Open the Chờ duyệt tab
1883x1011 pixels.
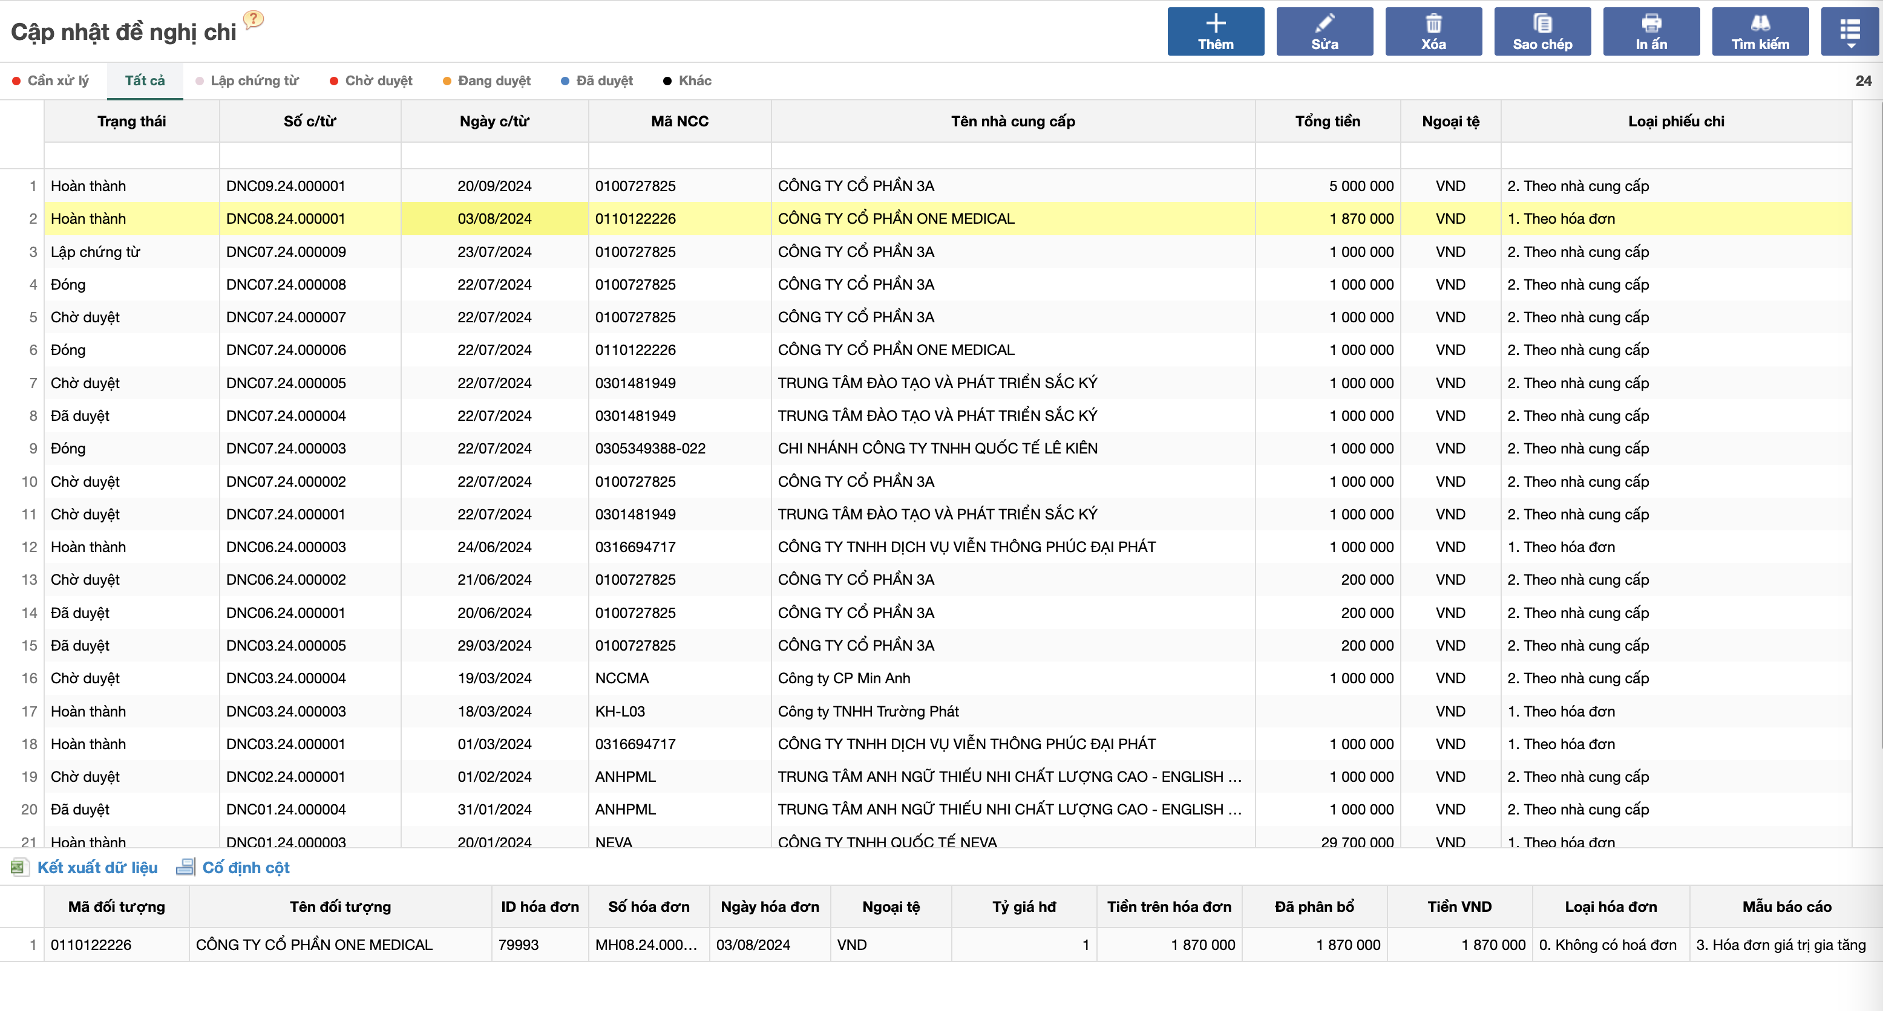[x=370, y=80]
